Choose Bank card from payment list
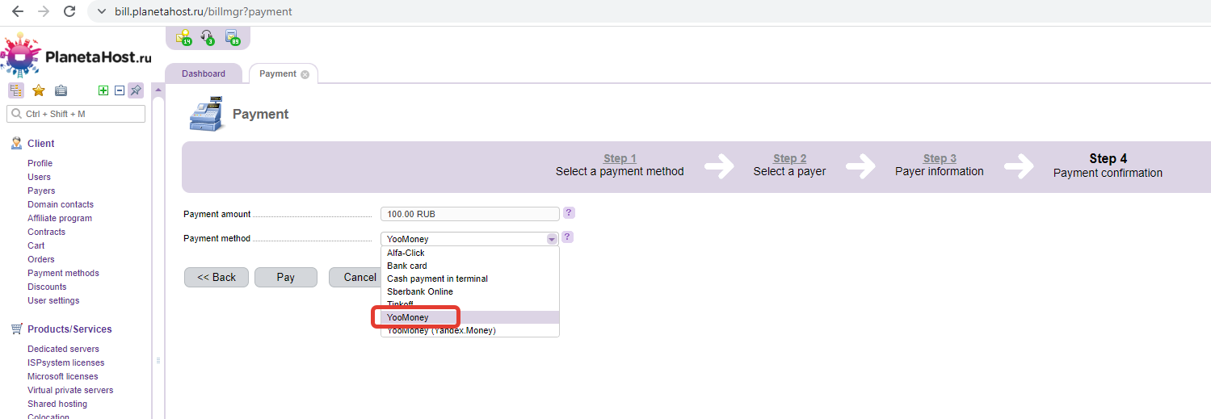The height and width of the screenshot is (419, 1211). click(407, 266)
